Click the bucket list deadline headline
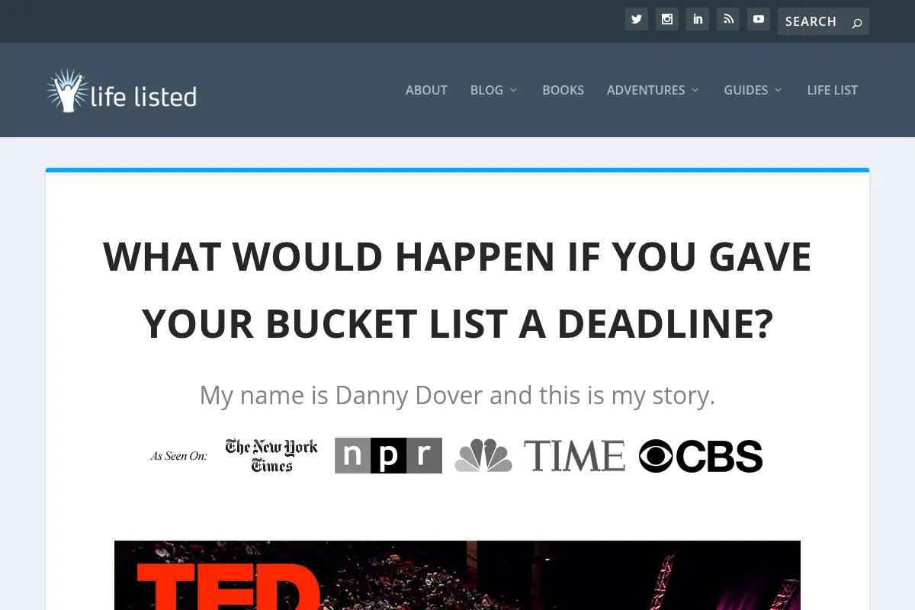This screenshot has height=610, width=915. (457, 290)
